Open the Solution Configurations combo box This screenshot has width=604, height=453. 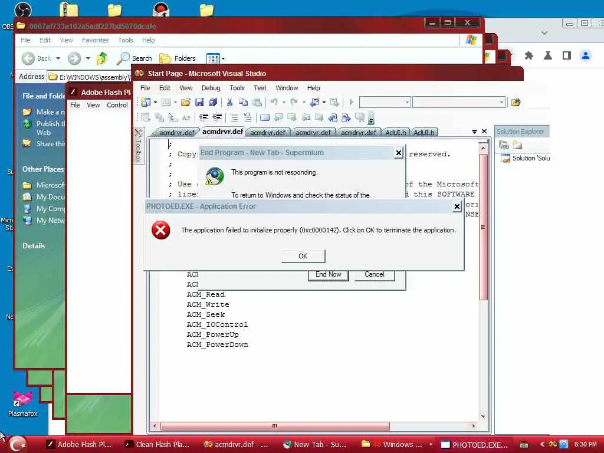pos(385,102)
